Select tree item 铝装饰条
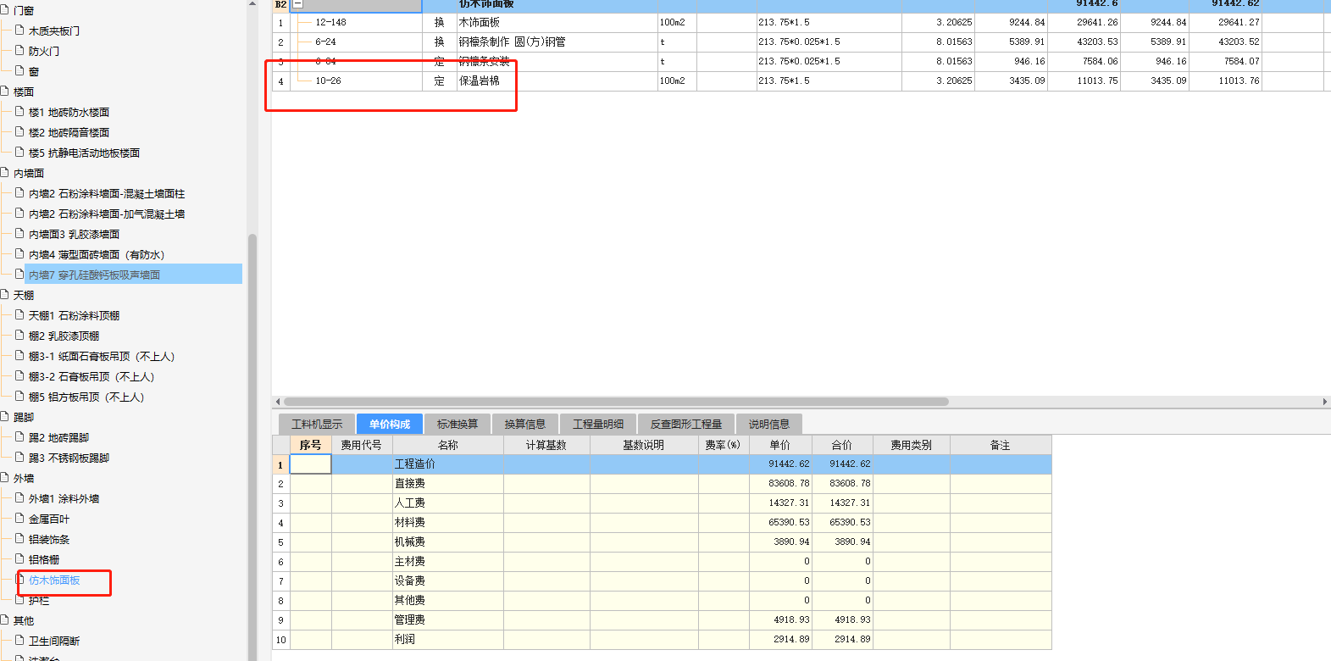Image resolution: width=1331 pixels, height=661 pixels. point(49,540)
